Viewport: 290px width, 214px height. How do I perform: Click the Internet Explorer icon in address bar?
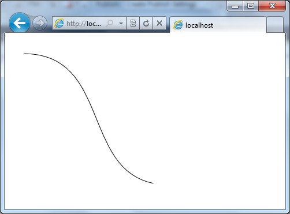tap(59, 24)
